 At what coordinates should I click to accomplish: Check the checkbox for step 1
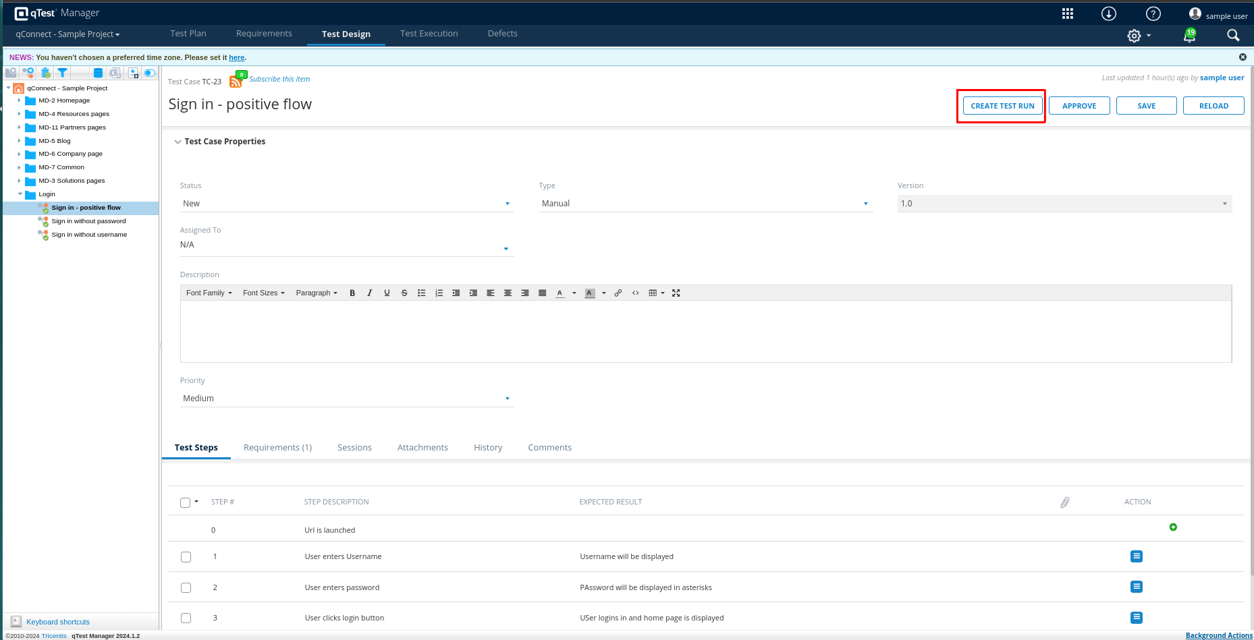coord(186,557)
